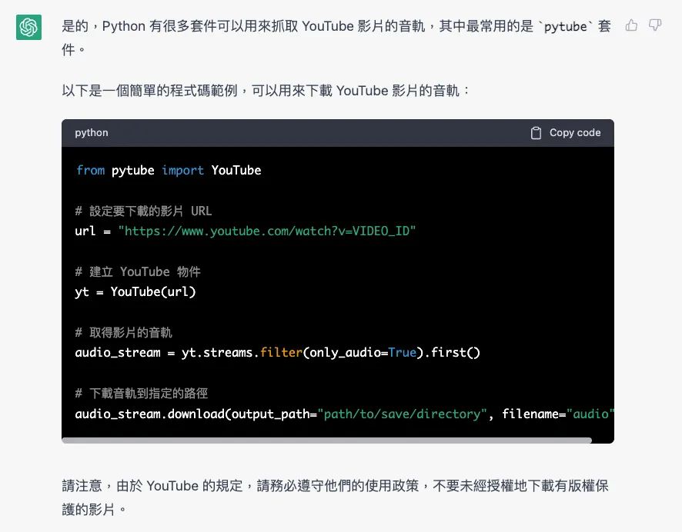Screen dimensions: 682x532
Task: Click the ChatGPT avatar logo
Action: [28, 27]
